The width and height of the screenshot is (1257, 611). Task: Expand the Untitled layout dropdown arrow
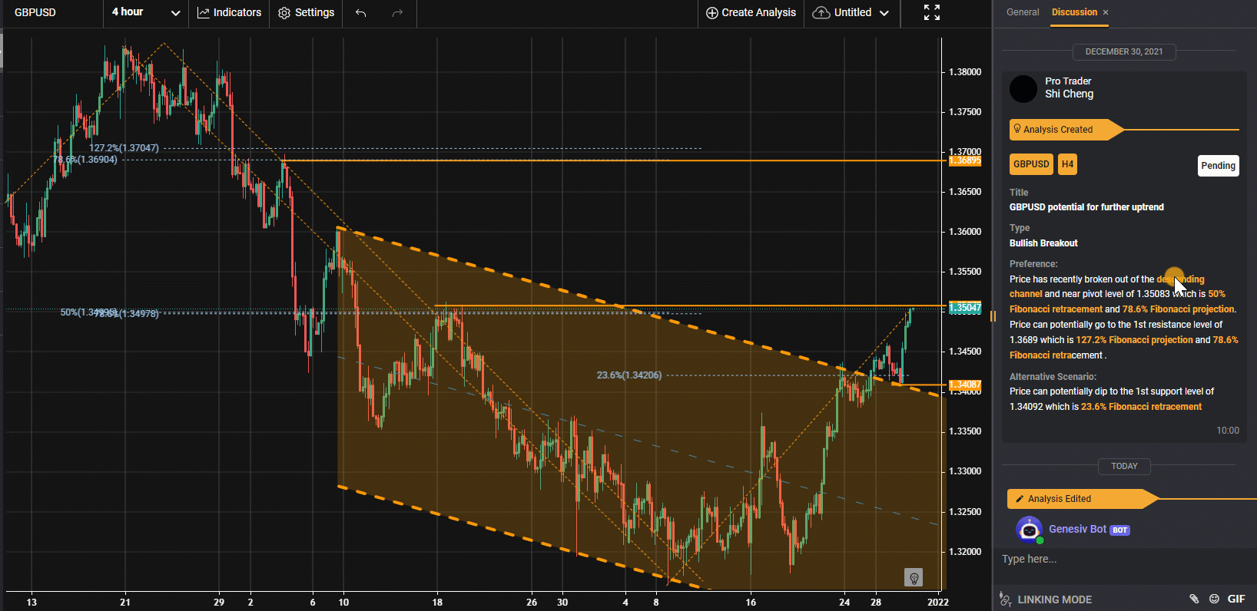pyautogui.click(x=884, y=13)
